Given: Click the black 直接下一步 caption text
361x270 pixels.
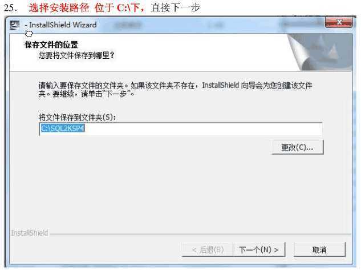Looking at the screenshot, I should pos(176,8).
